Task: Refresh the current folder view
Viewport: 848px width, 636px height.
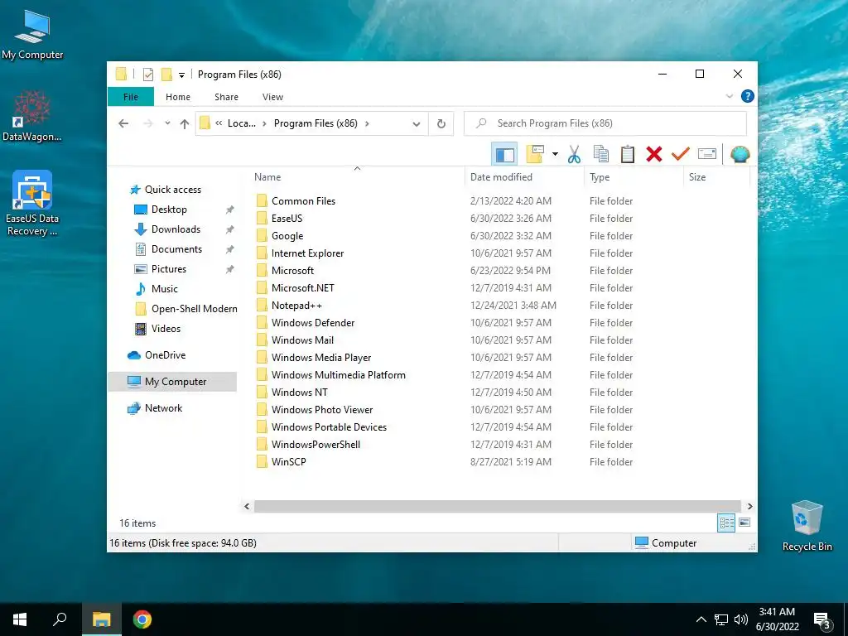Action: 441,124
